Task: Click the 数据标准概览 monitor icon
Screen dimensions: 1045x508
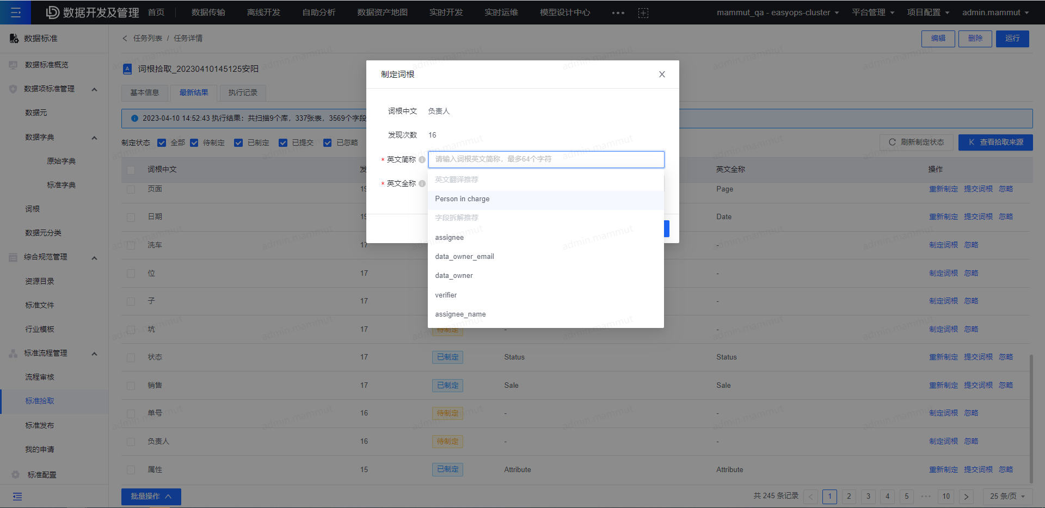Action: 13,65
